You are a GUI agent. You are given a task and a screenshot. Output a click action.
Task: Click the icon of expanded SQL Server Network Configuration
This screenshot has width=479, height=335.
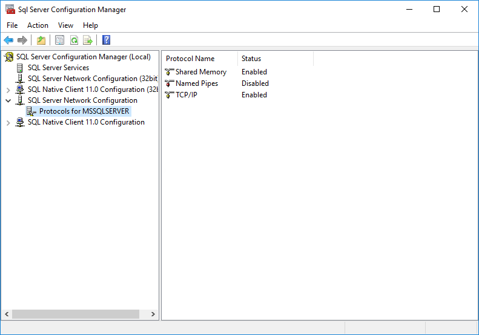(x=20, y=100)
